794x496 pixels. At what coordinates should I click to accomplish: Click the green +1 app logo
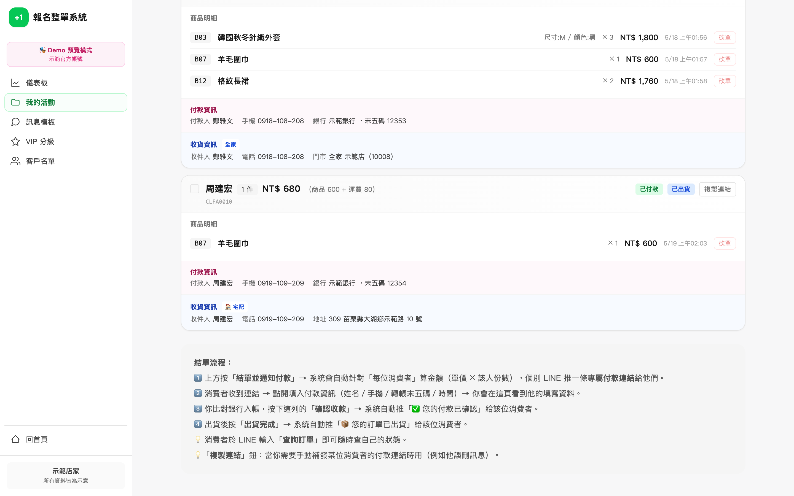tap(19, 17)
